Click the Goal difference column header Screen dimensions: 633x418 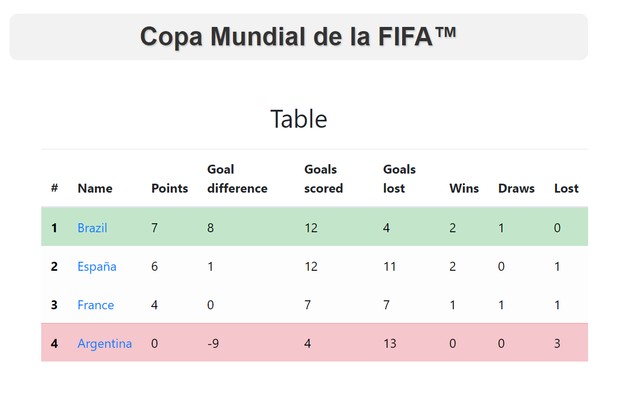[x=237, y=178]
